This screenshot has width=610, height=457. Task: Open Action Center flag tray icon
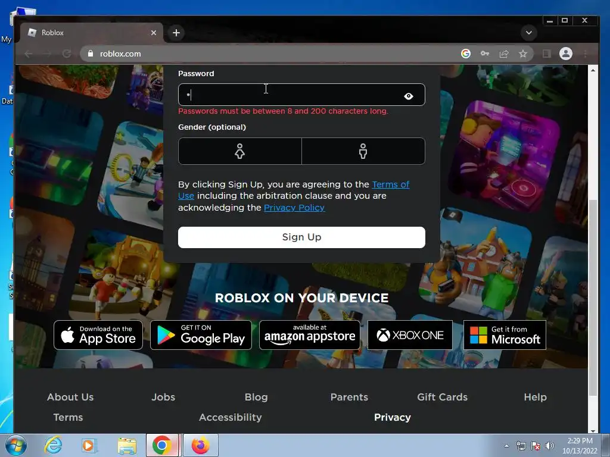point(536,446)
